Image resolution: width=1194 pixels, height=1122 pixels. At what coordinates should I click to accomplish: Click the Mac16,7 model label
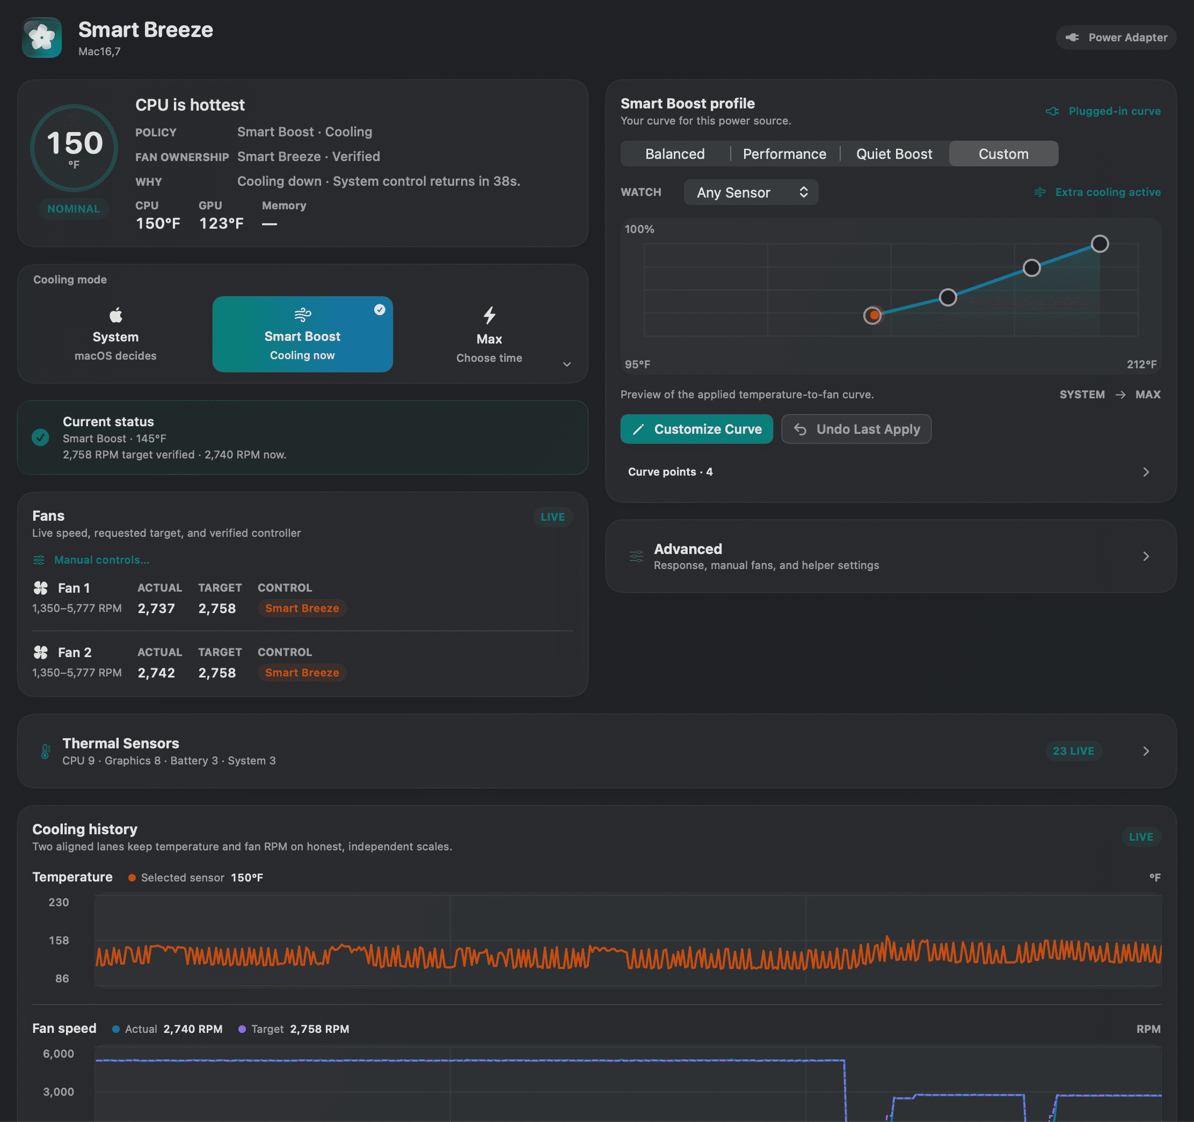(99, 52)
